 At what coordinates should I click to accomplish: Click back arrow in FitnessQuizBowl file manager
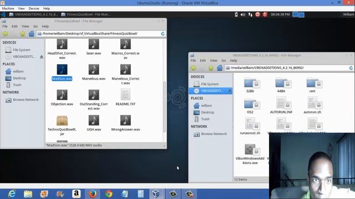(5, 34)
